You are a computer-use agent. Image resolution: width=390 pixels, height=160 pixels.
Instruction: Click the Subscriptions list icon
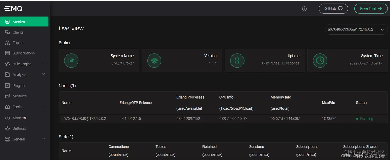[x=7, y=53]
